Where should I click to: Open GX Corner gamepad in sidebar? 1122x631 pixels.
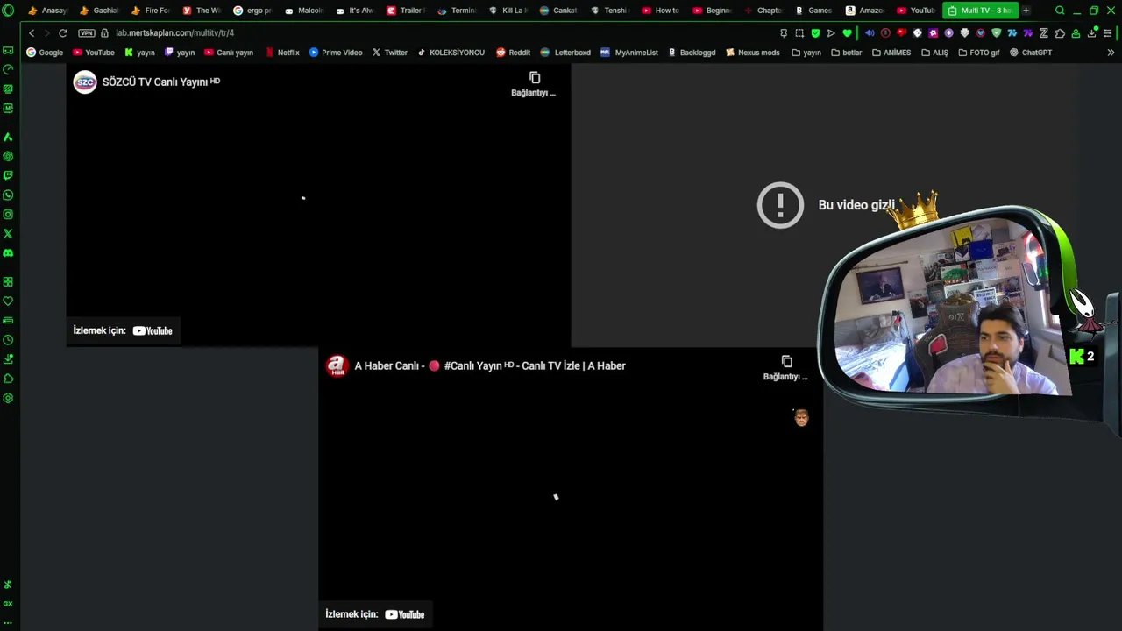[8, 50]
